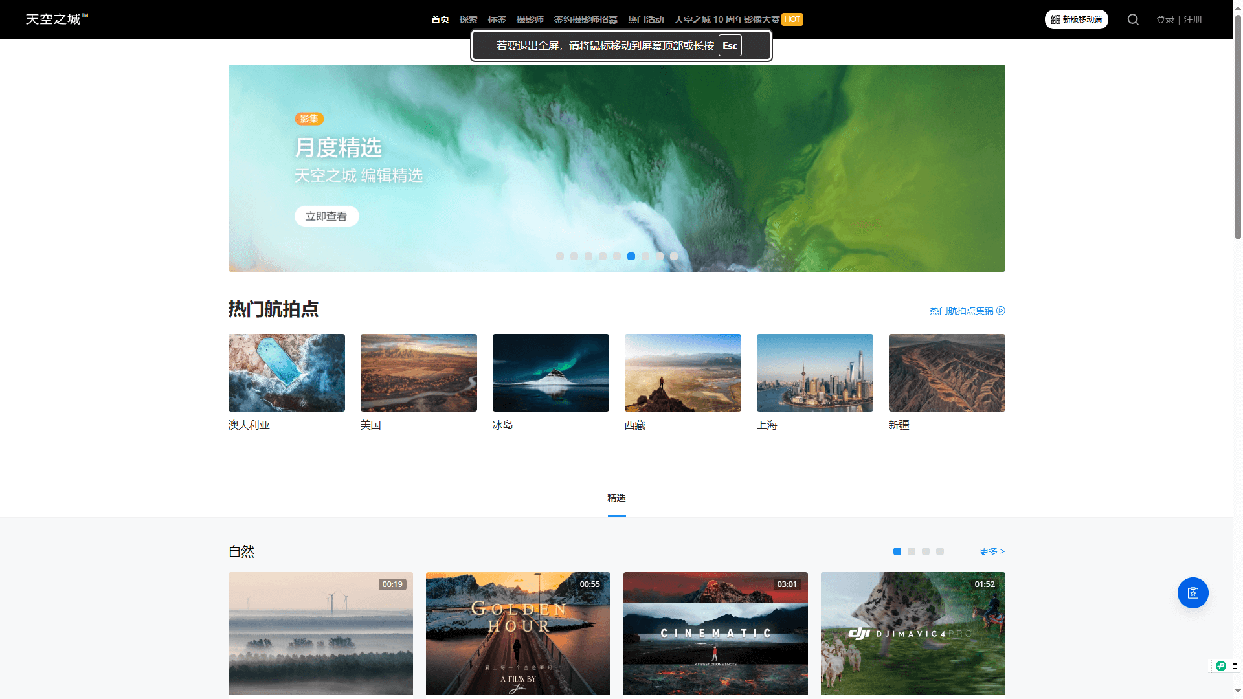
Task: Click the HOT badge on anniversary contest
Action: (x=792, y=19)
